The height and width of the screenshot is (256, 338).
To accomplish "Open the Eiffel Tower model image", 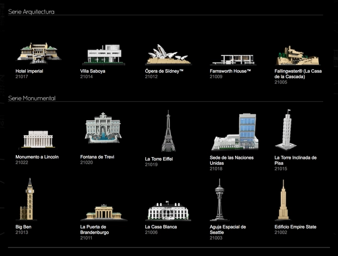I will pyautogui.click(x=168, y=131).
